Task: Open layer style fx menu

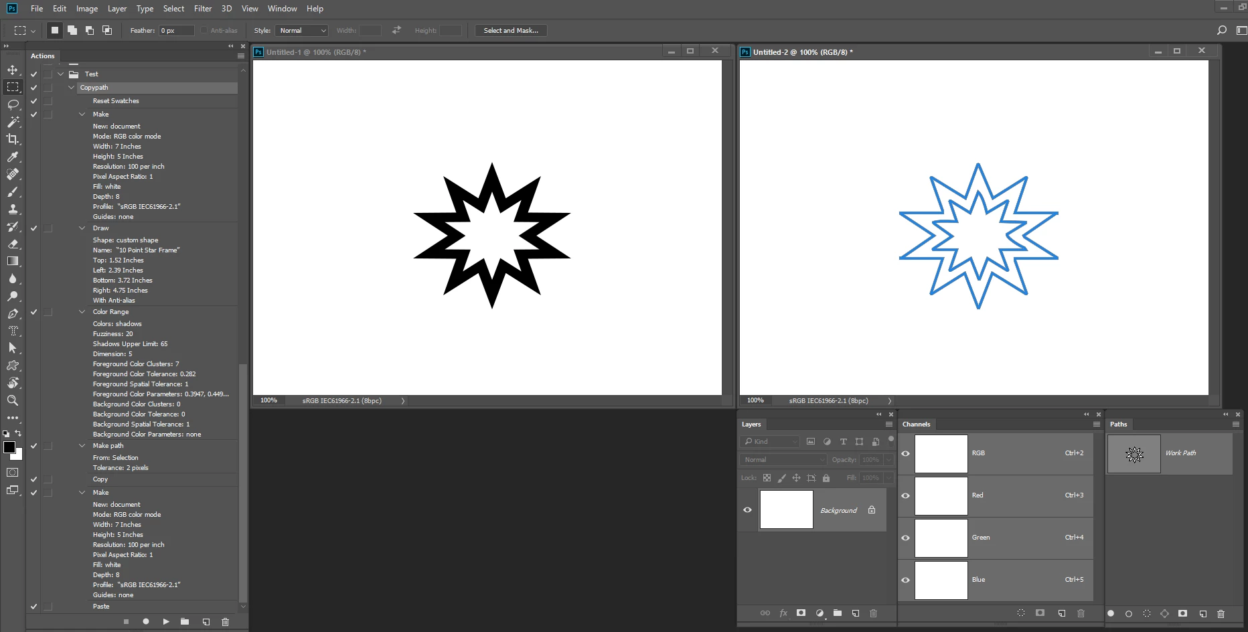Action: (x=783, y=613)
